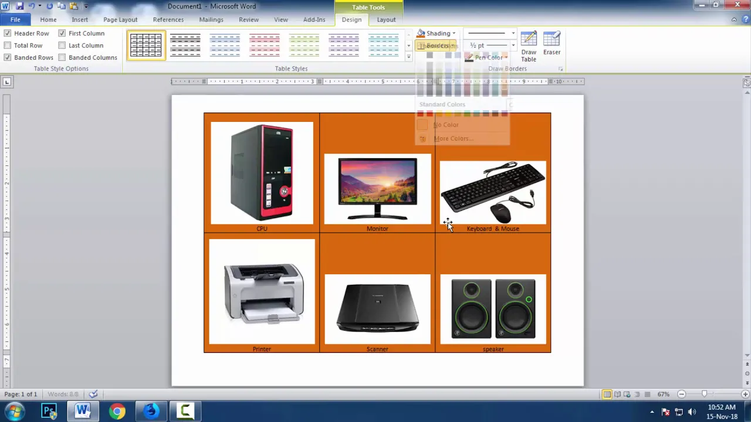Switch to the Table Tools Layout tab

click(x=386, y=19)
